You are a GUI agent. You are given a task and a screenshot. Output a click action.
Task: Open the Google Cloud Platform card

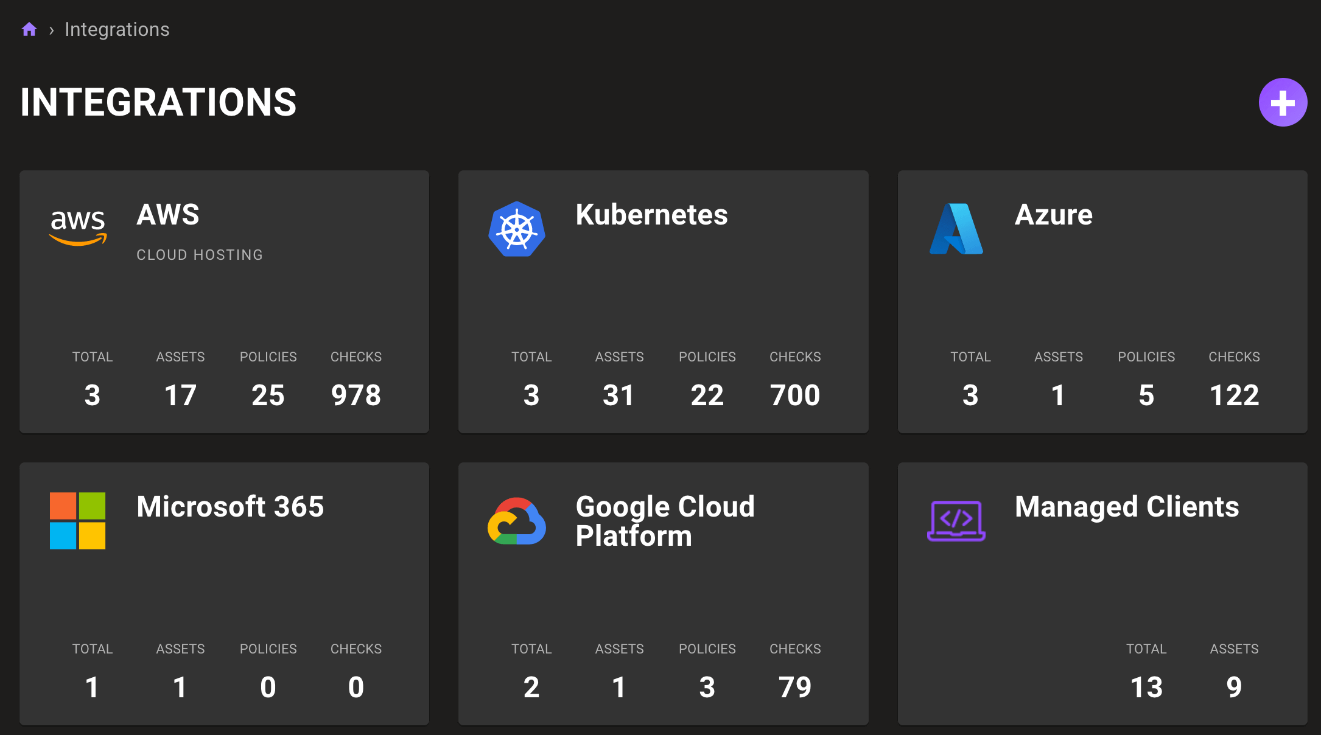tap(663, 594)
